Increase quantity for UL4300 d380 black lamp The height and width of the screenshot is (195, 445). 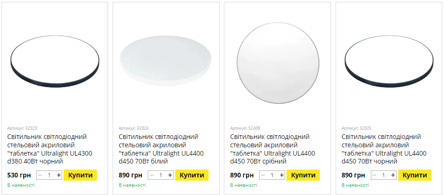[59, 175]
